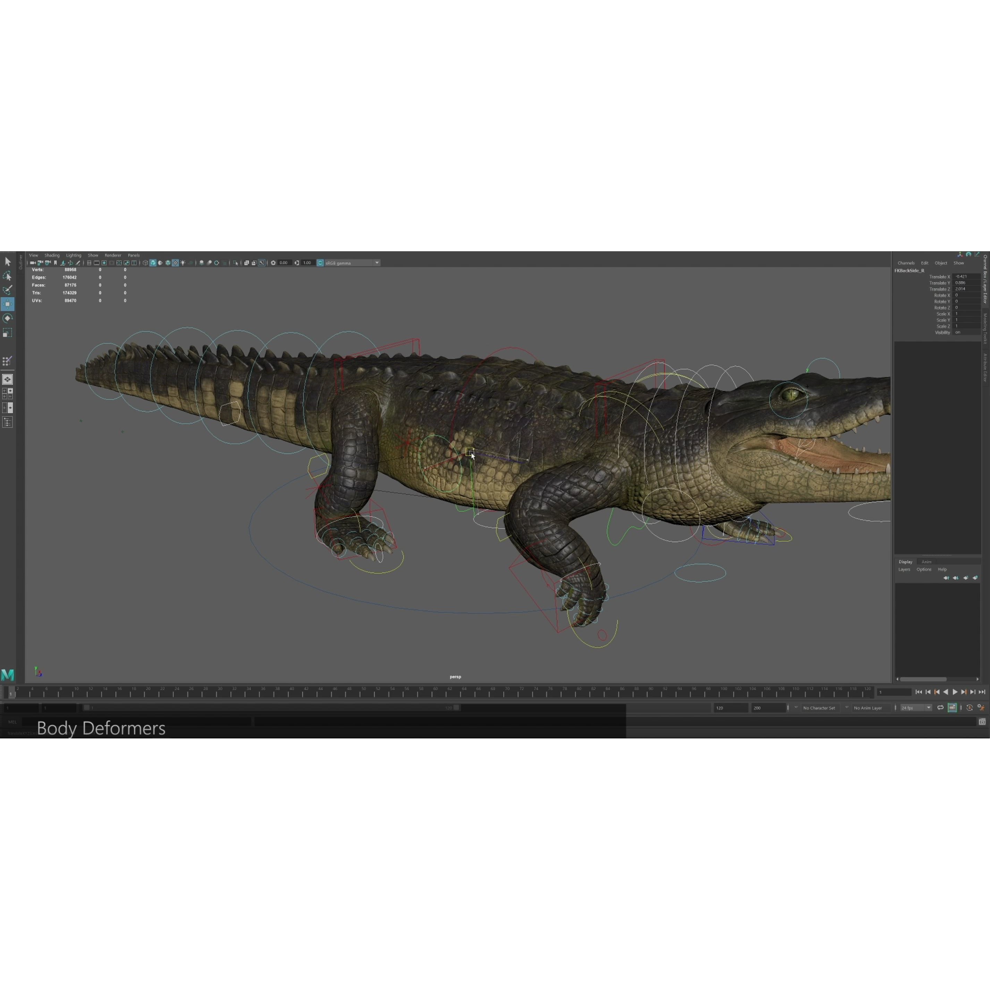Activate the Lasso select tool

click(x=8, y=276)
